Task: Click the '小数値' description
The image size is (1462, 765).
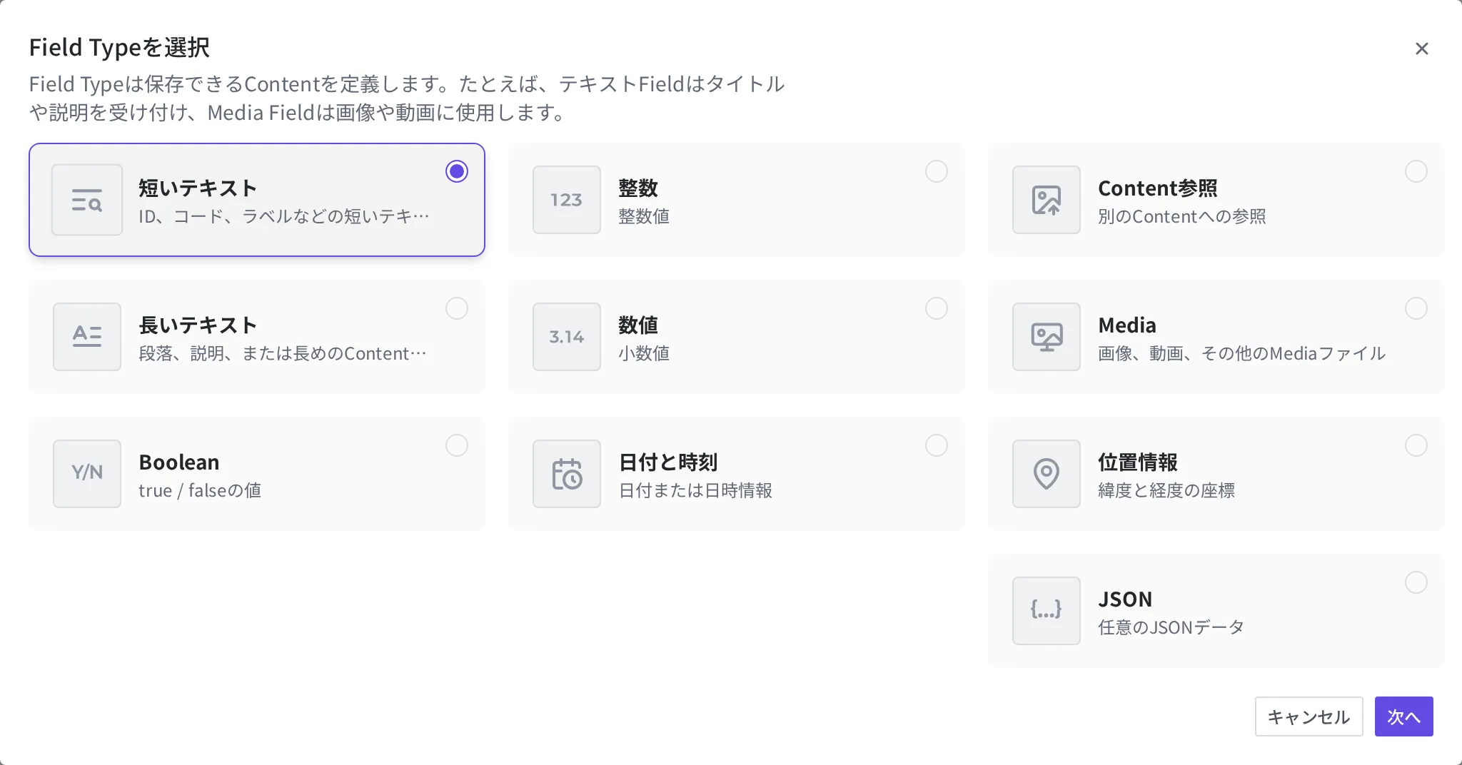Action: pos(644,353)
